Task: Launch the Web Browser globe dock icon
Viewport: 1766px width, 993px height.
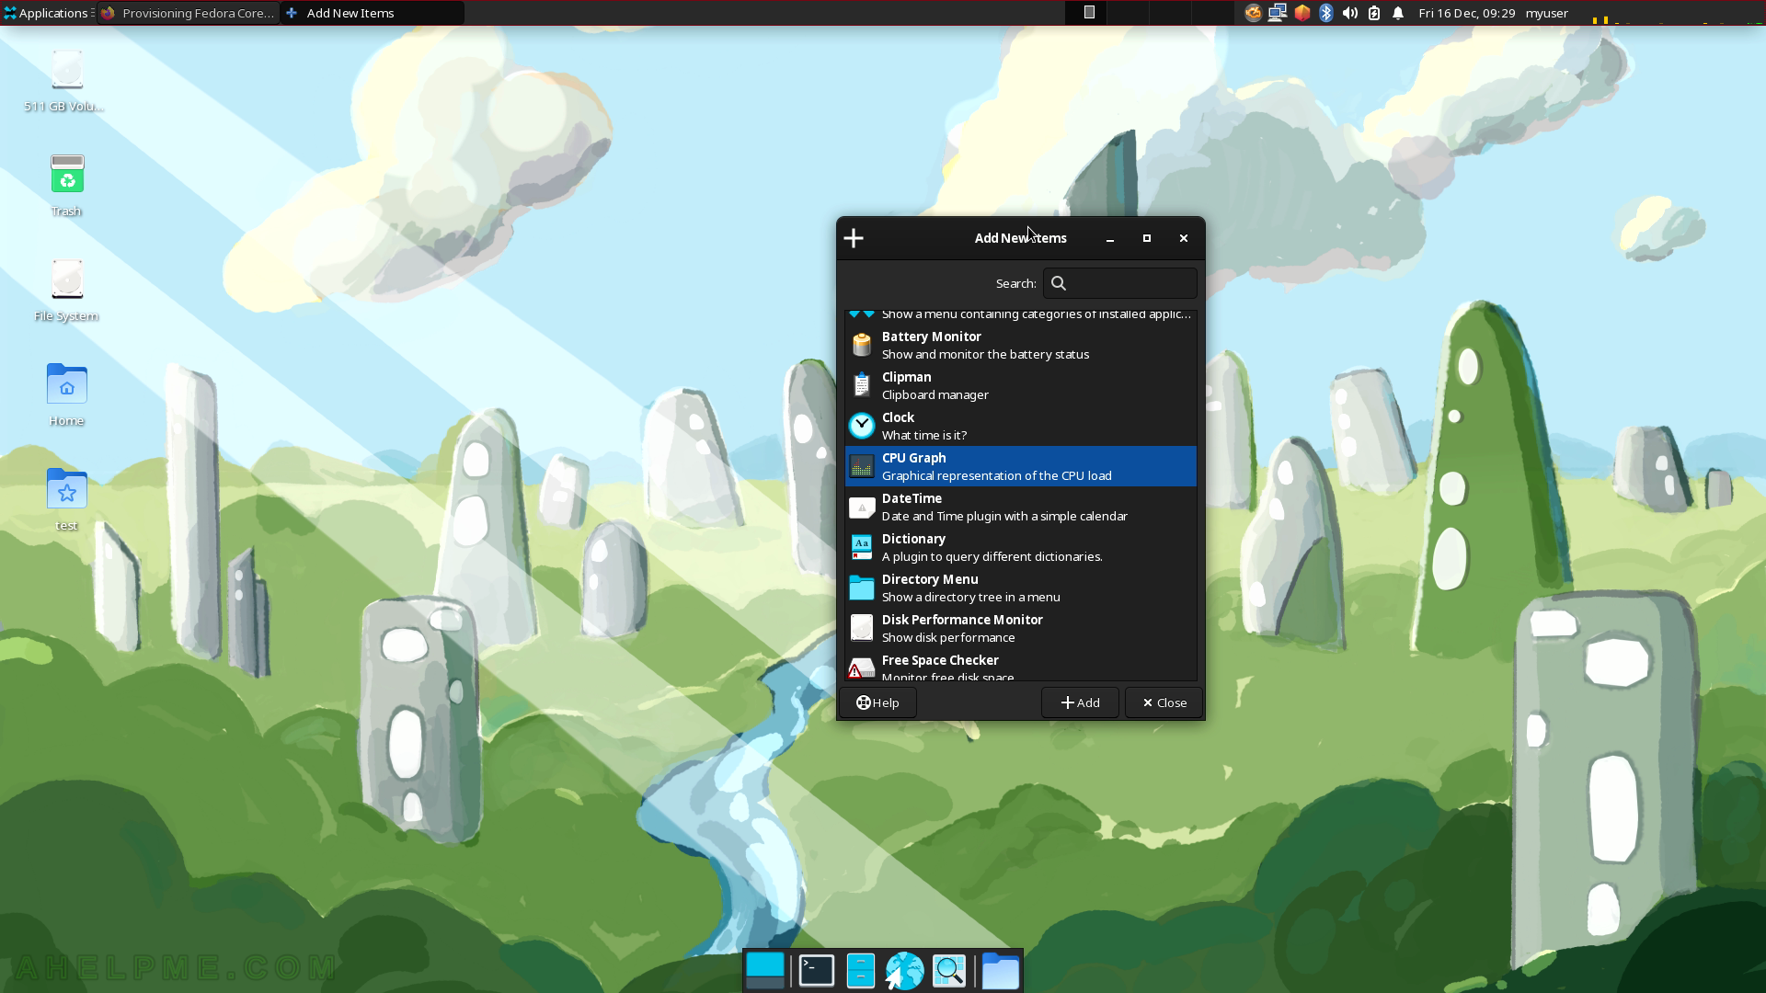Action: click(904, 971)
